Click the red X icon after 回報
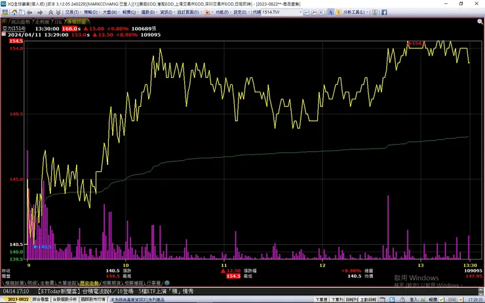Screen dimensions: 485x303 pyautogui.click(x=461, y=300)
